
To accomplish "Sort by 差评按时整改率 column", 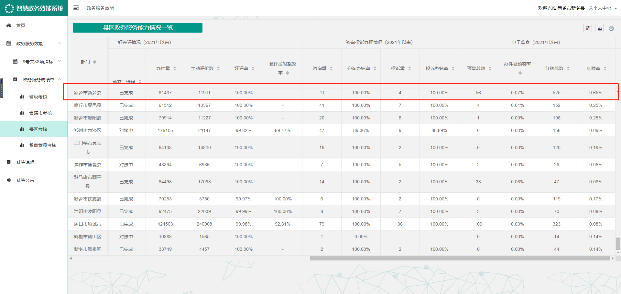I will (x=288, y=73).
